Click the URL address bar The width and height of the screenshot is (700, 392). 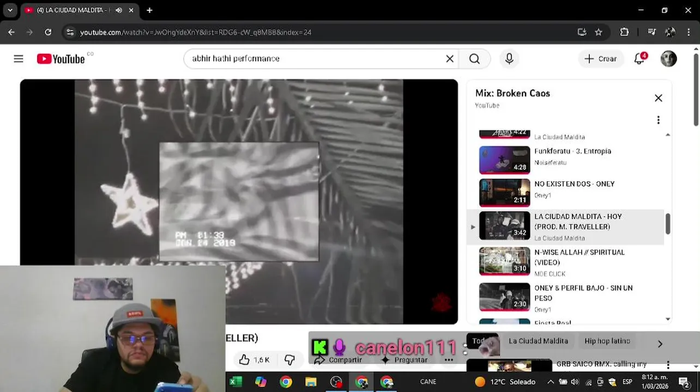327,32
